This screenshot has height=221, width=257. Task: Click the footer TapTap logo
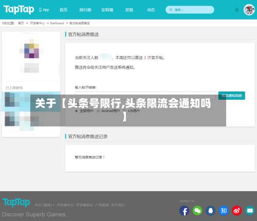point(16,202)
